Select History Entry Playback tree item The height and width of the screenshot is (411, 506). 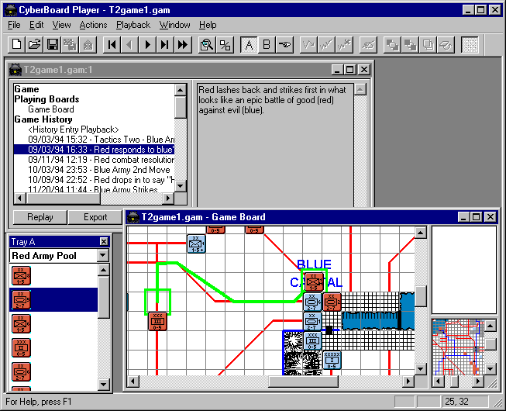click(x=74, y=130)
